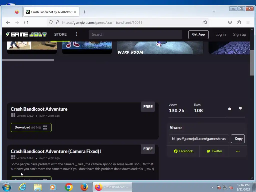Launch Internet Explorer from taskbar
The image size is (256, 192).
(x=22, y=187)
